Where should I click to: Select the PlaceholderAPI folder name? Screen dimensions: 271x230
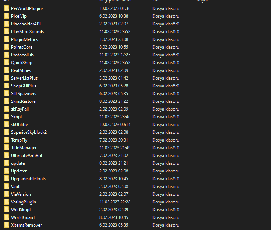coord(26,24)
